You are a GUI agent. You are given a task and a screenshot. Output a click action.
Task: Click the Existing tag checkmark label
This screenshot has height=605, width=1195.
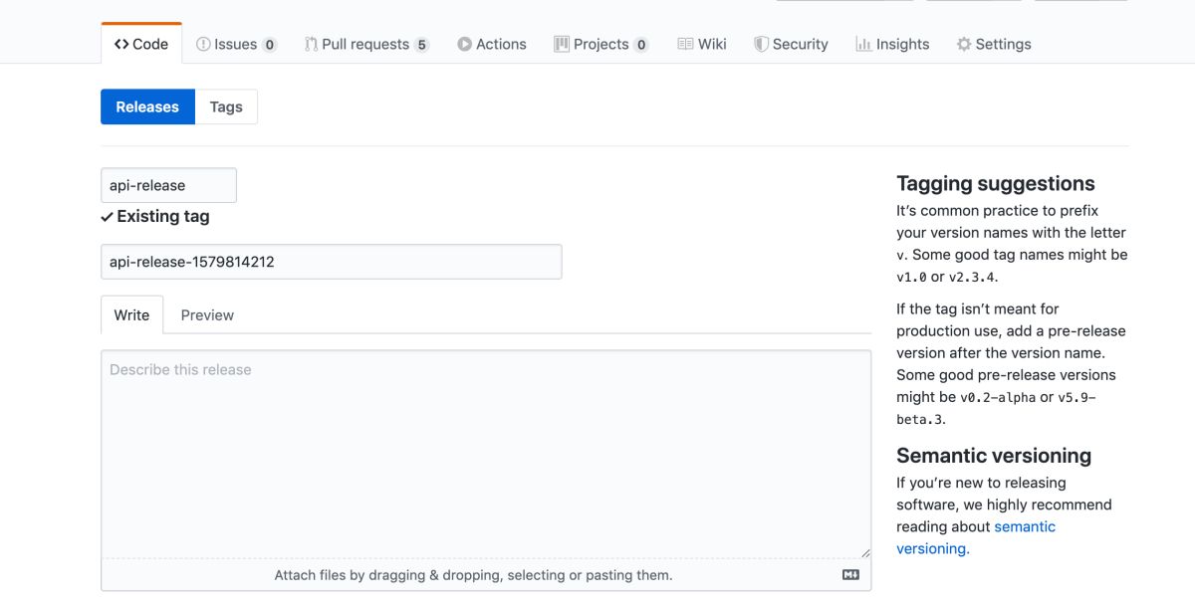(x=155, y=216)
